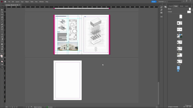
Task: Select the Scissors tool
Action: tap(2, 34)
